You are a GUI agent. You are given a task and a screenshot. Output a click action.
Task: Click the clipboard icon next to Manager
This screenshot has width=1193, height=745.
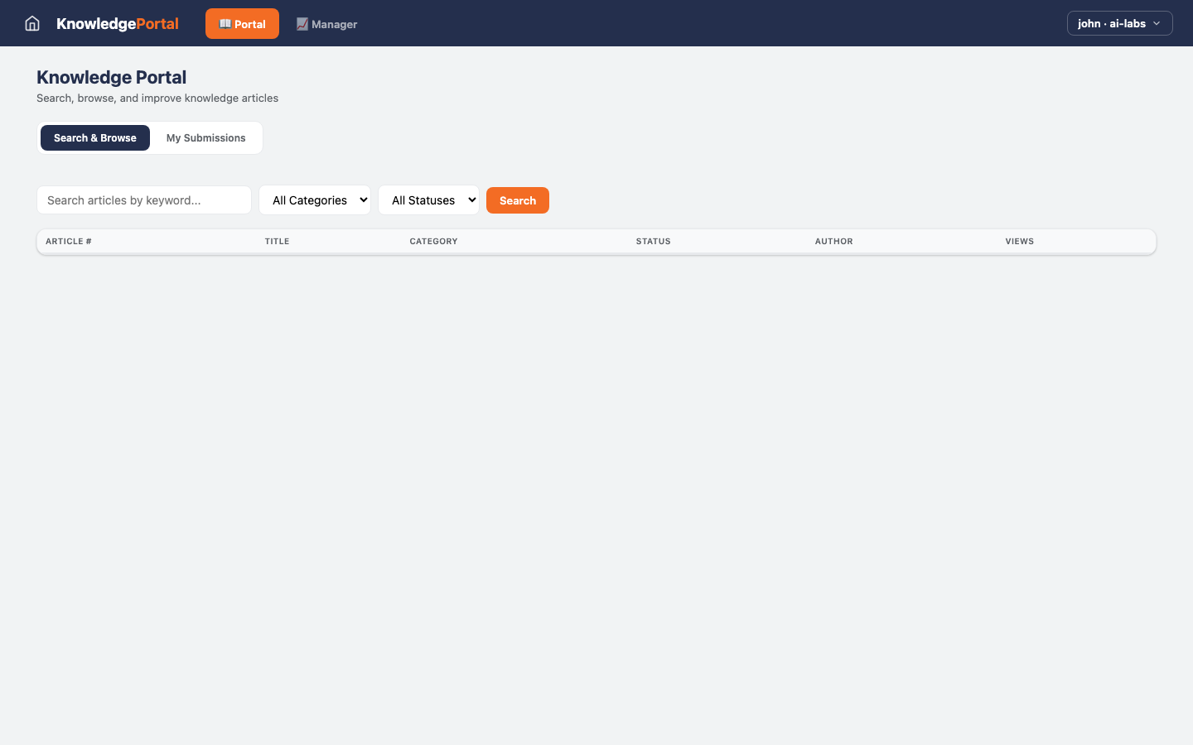point(302,24)
